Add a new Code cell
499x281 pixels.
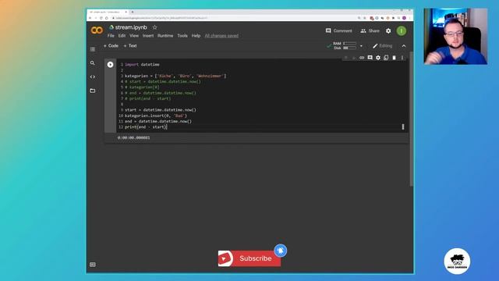pos(111,46)
